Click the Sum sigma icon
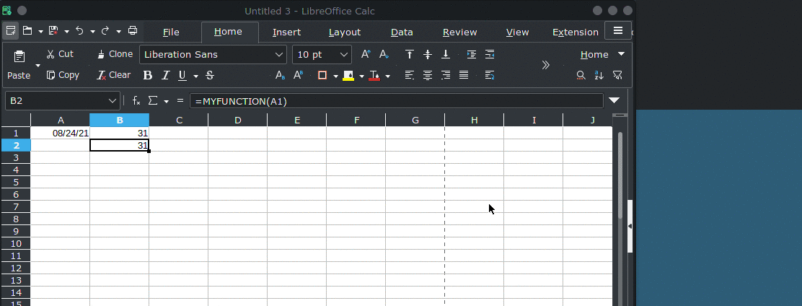The width and height of the screenshot is (802, 306). [152, 101]
